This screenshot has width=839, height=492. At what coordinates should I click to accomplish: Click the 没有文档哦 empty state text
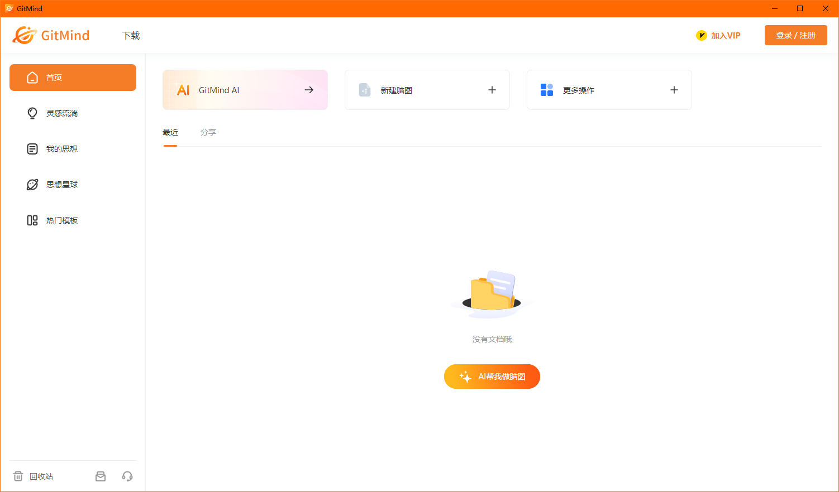click(x=492, y=339)
